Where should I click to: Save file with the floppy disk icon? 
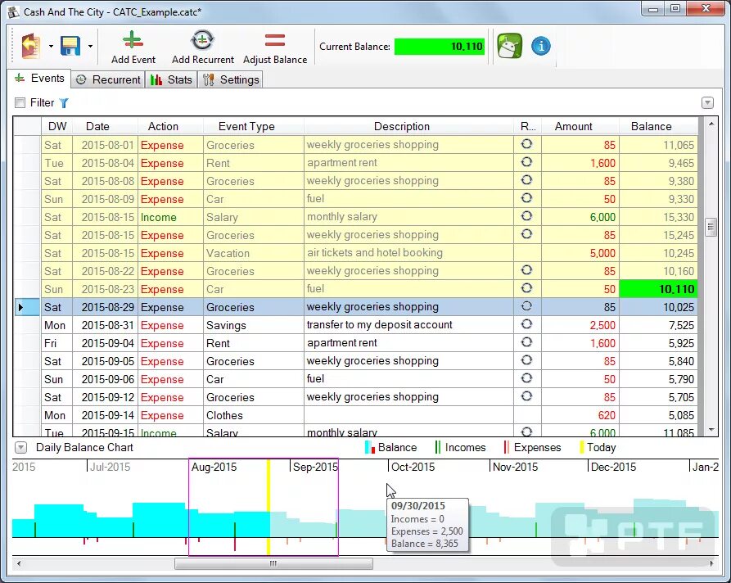coord(70,46)
